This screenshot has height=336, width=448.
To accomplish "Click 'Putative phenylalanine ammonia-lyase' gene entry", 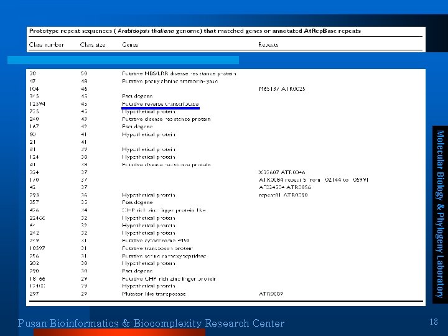I will coord(170,82).
